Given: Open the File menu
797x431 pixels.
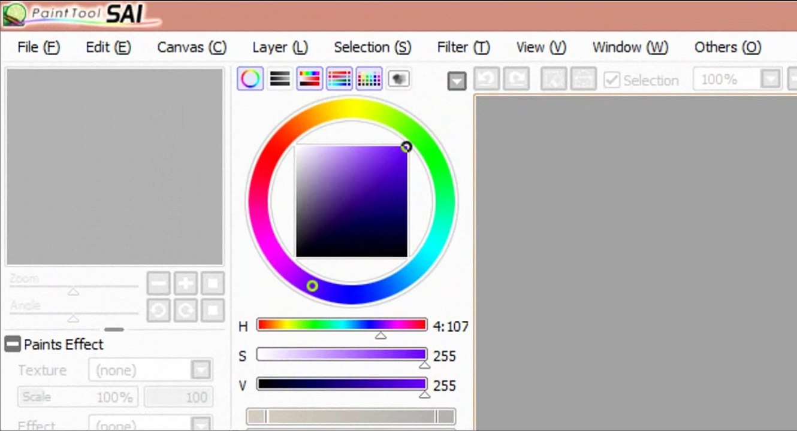Looking at the screenshot, I should [39, 47].
